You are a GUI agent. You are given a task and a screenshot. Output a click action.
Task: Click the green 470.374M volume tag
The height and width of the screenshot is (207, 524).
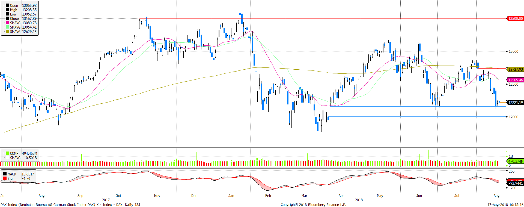(x=515, y=161)
